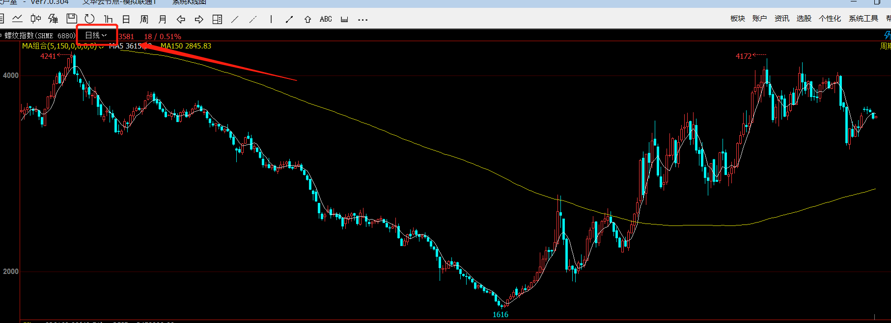
Task: Click the refresh circular arrow icon
Action: tap(89, 19)
